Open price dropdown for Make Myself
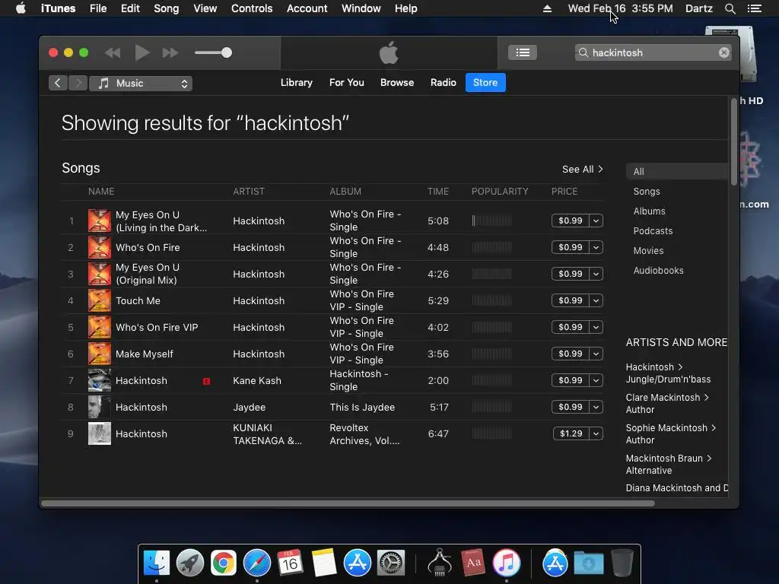Screen dimensions: 779x584 [x=596, y=354]
